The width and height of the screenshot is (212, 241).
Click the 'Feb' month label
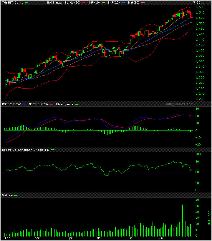pos(8,238)
